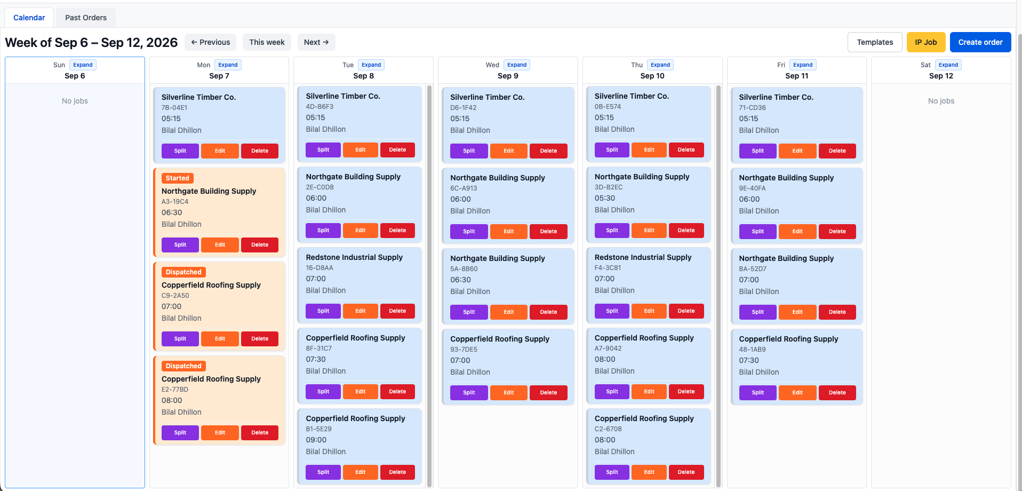
Task: Expand the Tue Sep 8 column
Action: pyautogui.click(x=371, y=65)
